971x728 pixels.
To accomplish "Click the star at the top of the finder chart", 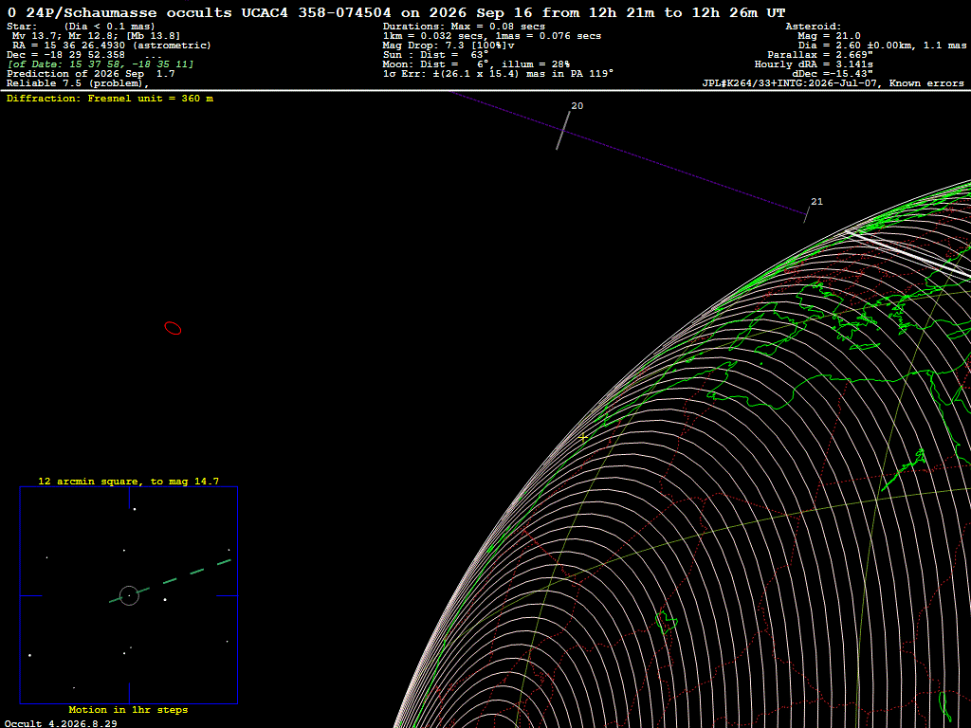I will pyautogui.click(x=135, y=509).
